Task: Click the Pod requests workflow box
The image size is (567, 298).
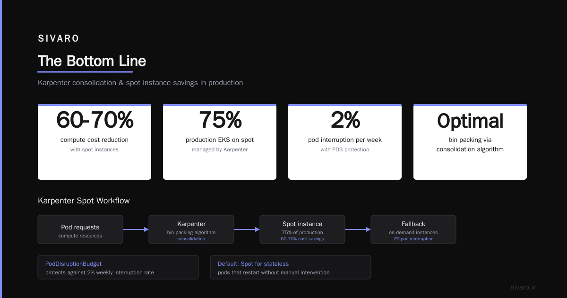Action: [80, 229]
